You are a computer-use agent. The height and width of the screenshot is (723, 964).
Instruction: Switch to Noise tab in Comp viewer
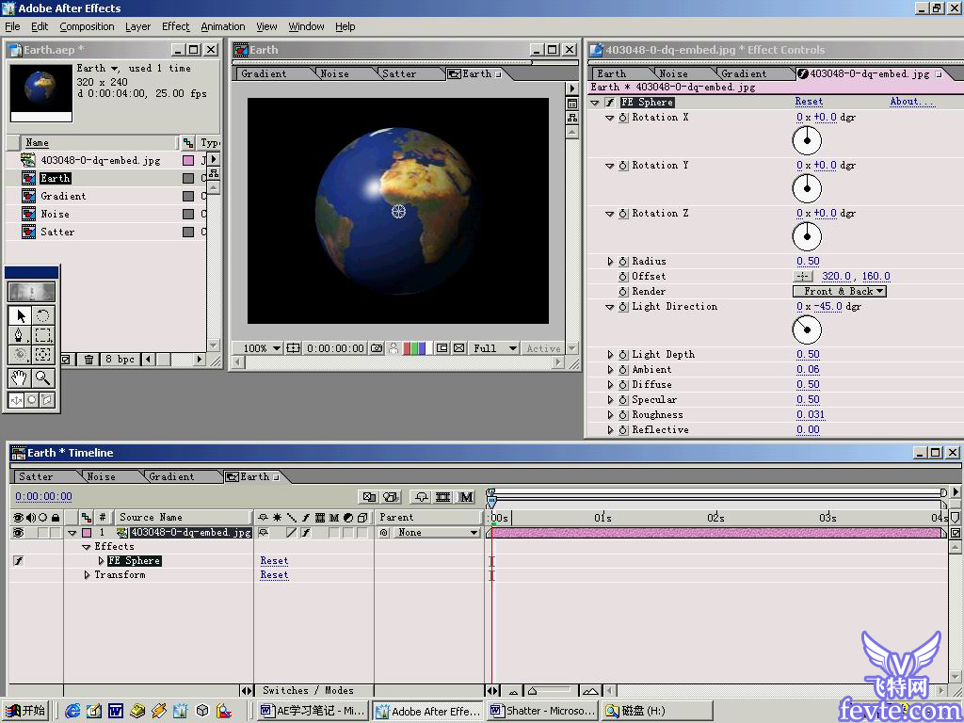coord(335,73)
